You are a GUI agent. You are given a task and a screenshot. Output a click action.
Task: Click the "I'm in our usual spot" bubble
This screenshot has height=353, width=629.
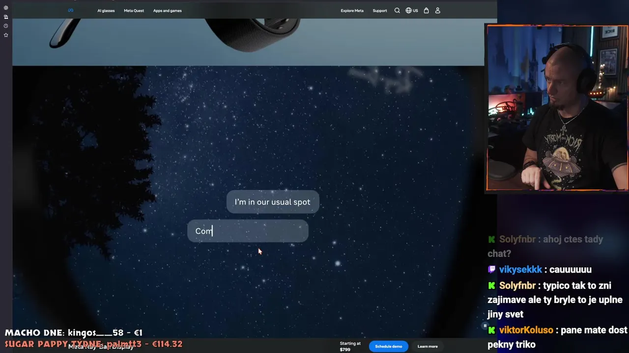273,202
